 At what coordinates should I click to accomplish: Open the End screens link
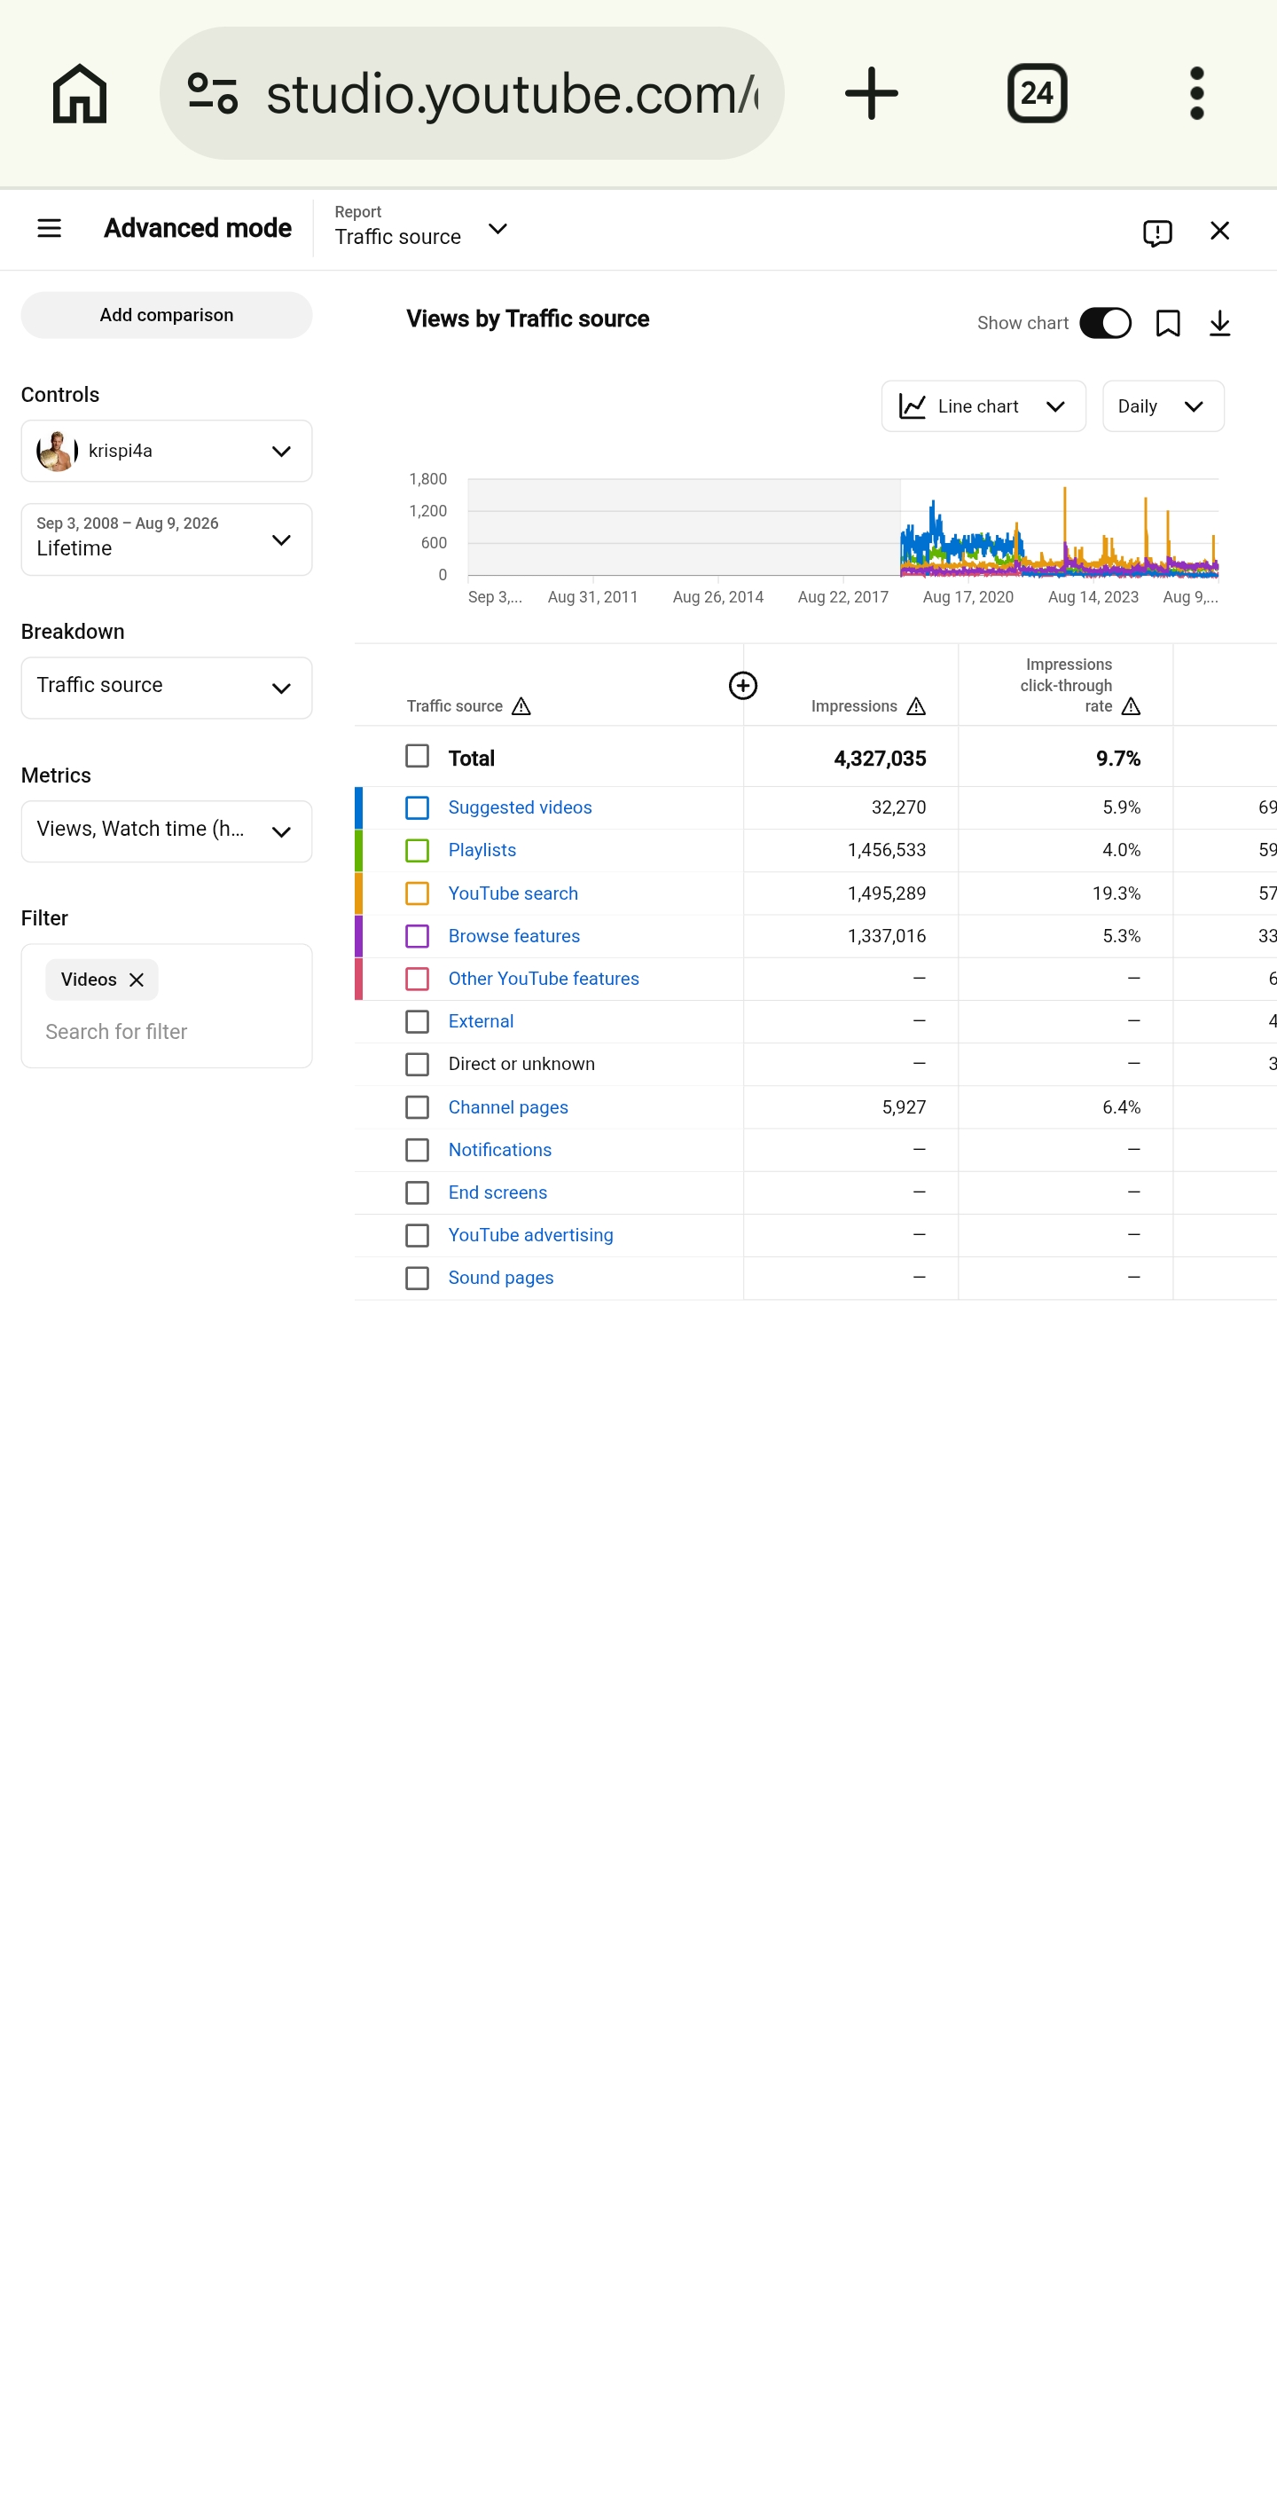coord(497,1192)
